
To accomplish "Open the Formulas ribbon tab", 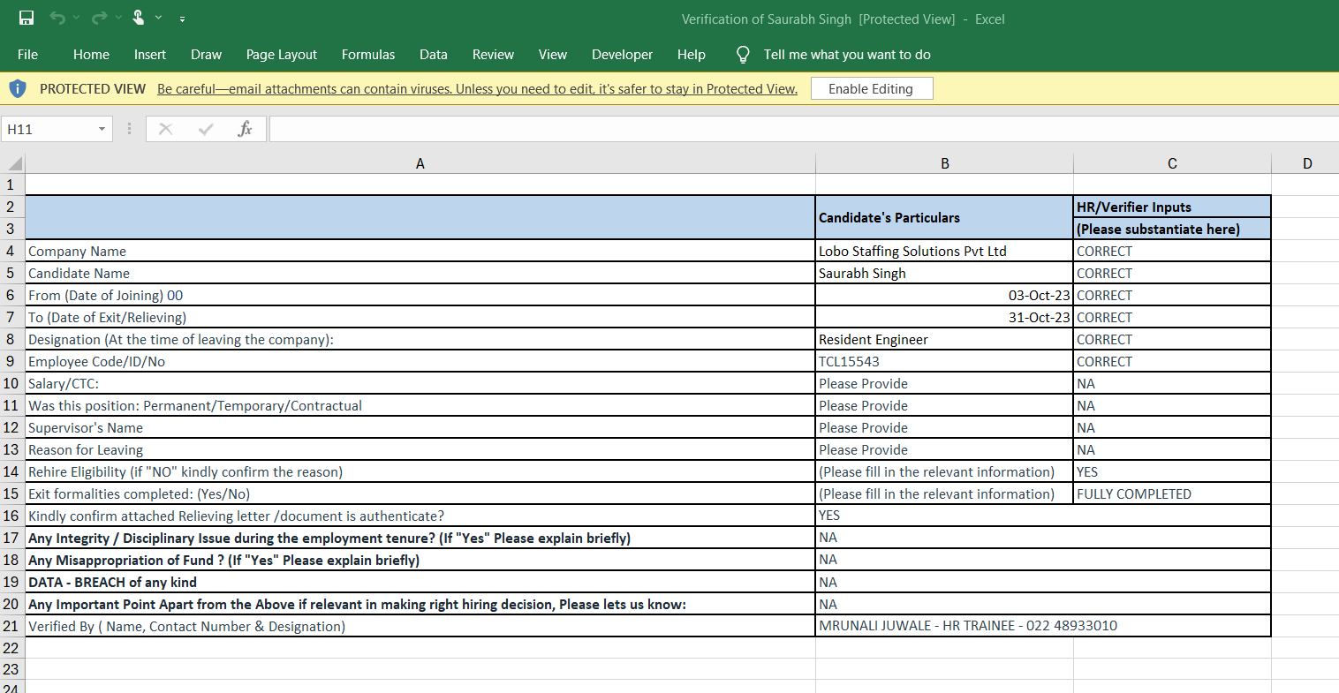I will (368, 55).
